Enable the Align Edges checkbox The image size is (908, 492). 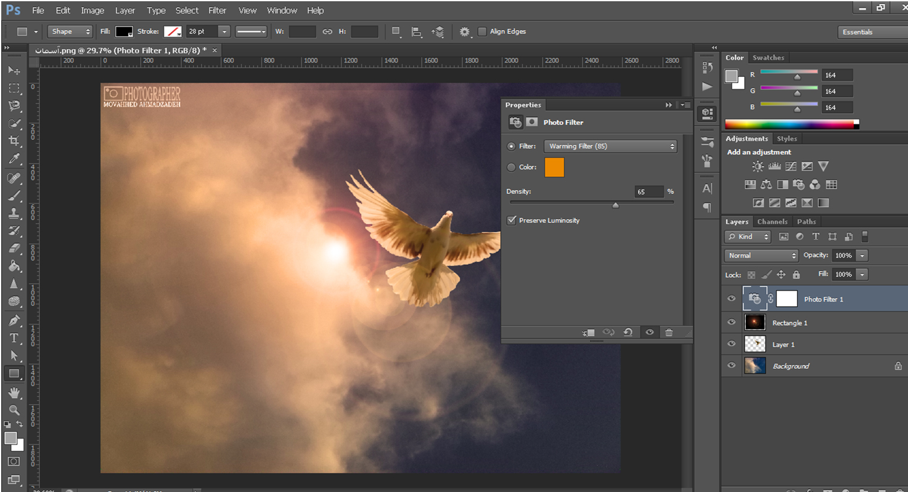(482, 31)
